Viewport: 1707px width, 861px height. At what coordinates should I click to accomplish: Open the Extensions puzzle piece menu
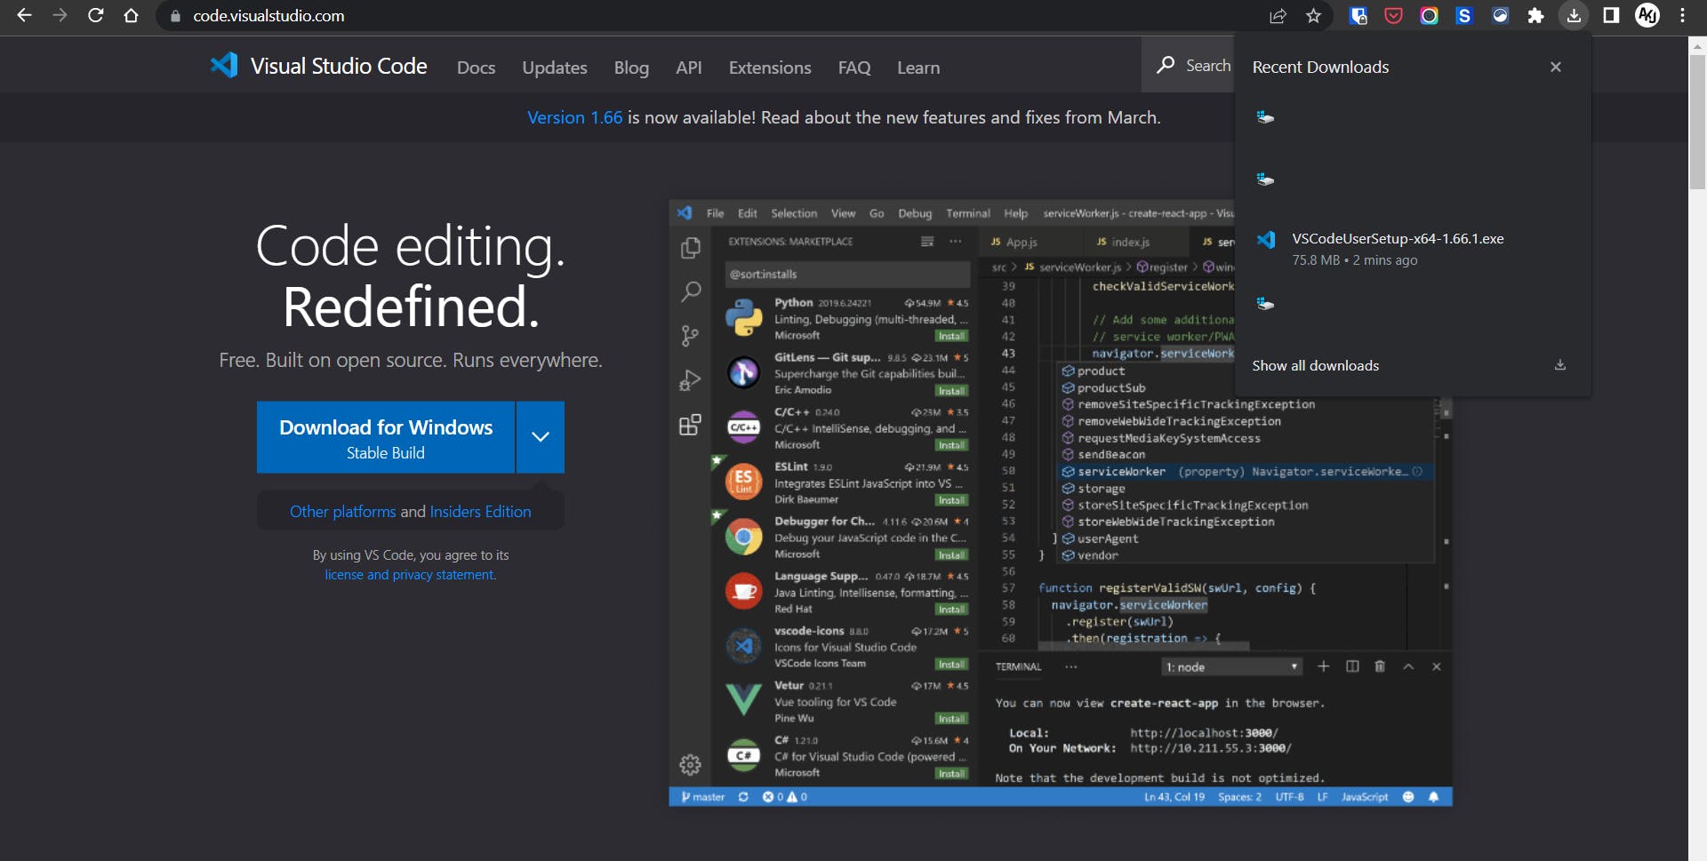click(x=1535, y=15)
